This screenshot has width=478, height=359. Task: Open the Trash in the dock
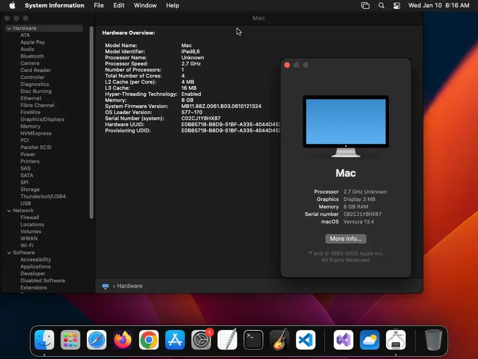click(x=434, y=340)
